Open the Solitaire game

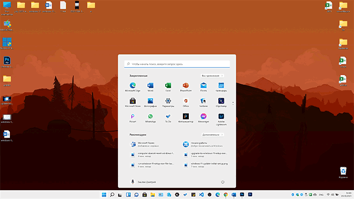tap(204, 102)
